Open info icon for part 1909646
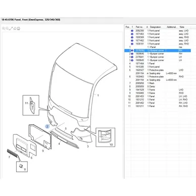 click(132, 54)
